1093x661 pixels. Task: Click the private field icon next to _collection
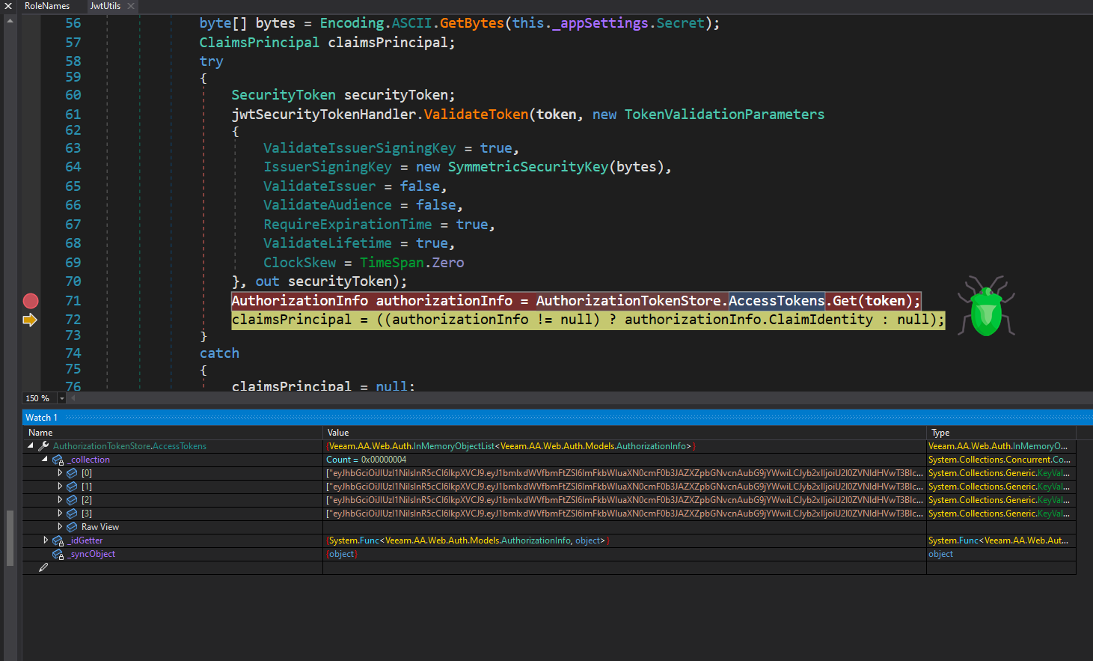click(x=58, y=459)
